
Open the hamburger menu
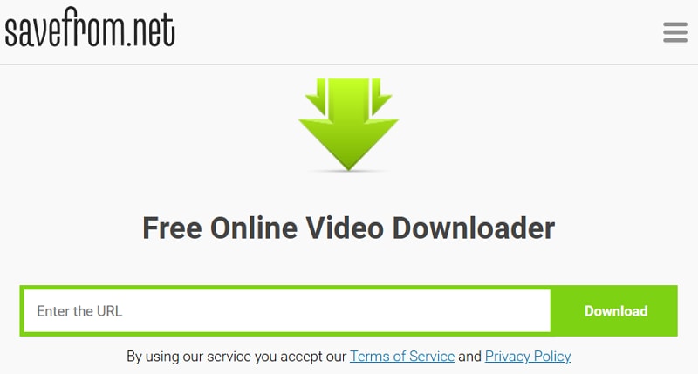pyautogui.click(x=674, y=32)
